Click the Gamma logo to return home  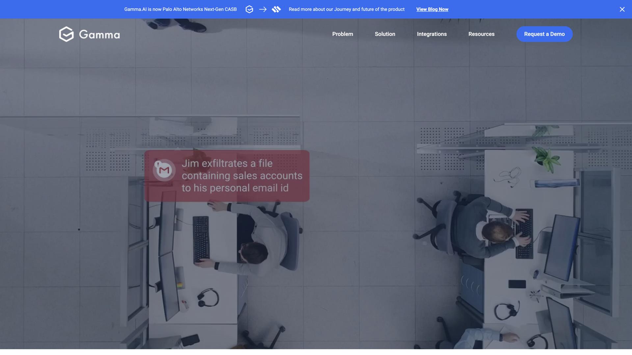pyautogui.click(x=89, y=34)
